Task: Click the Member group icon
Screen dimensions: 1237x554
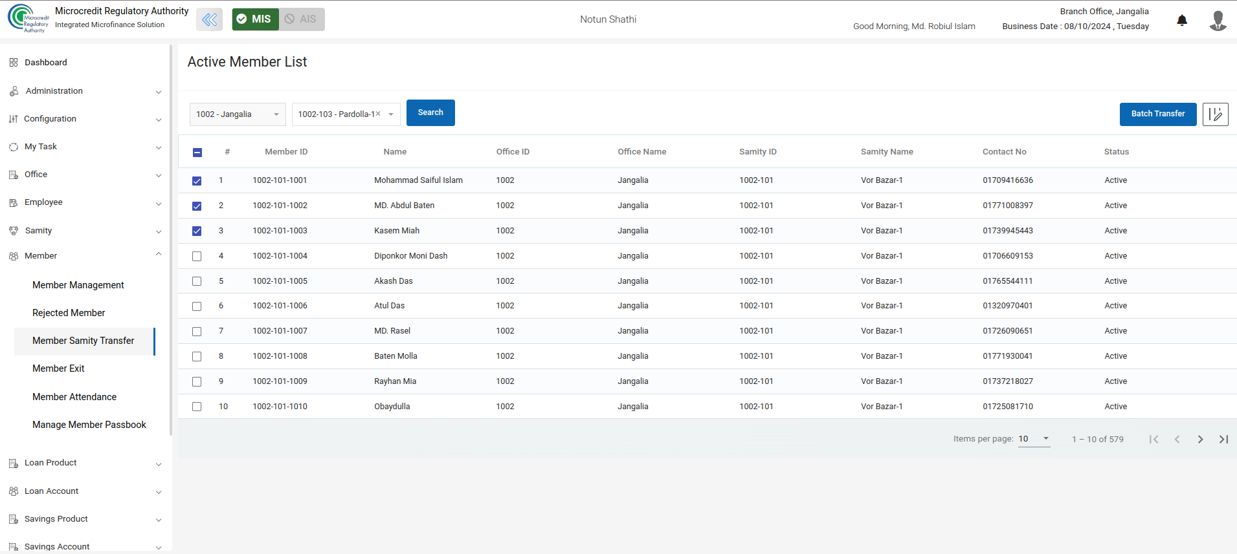Action: (14, 256)
